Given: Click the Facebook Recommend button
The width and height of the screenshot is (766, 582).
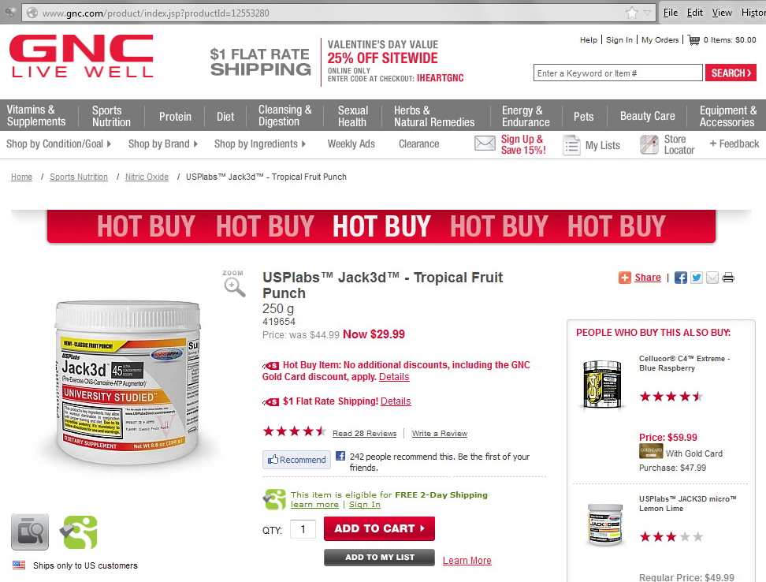Looking at the screenshot, I should [296, 460].
